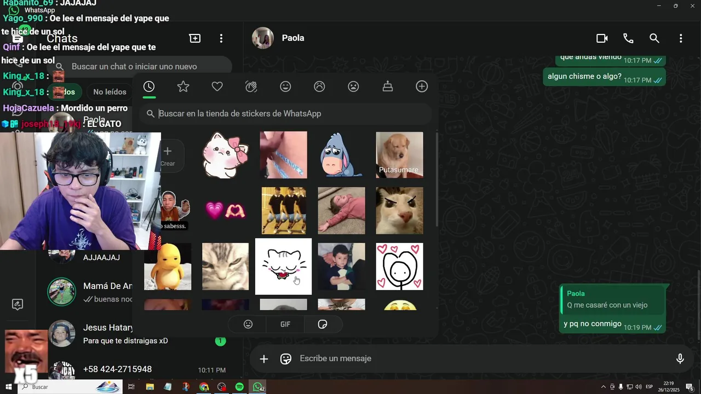Viewport: 701px width, 394px height.
Task: Select the 'No leídos' chat filter
Action: click(110, 92)
